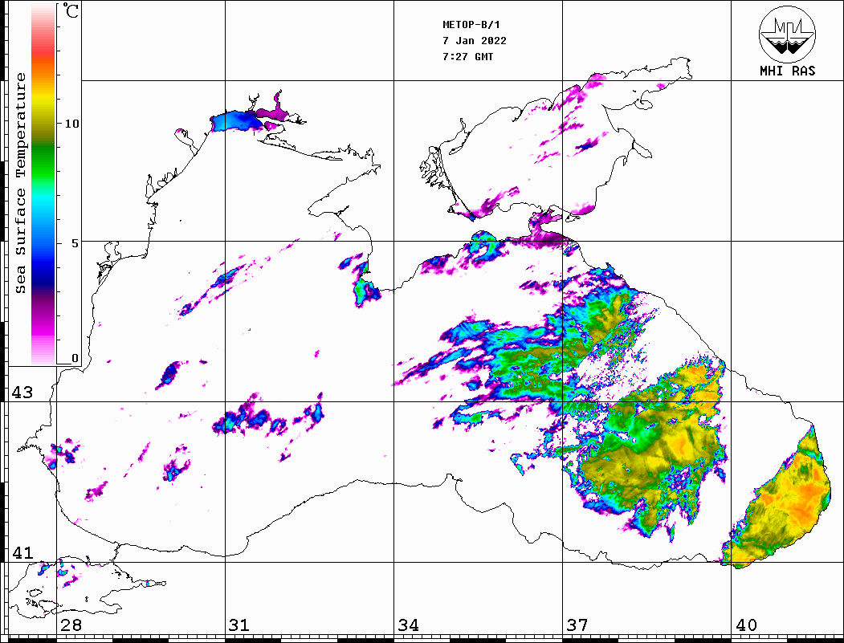Click the 7 Jan 2022 date text

point(475,41)
